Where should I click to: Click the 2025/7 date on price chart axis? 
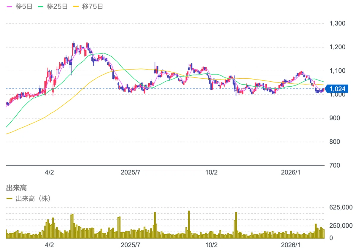[131, 172]
